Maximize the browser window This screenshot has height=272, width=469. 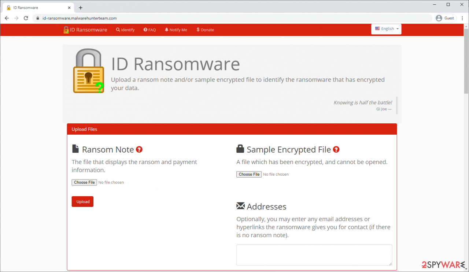(448, 4)
